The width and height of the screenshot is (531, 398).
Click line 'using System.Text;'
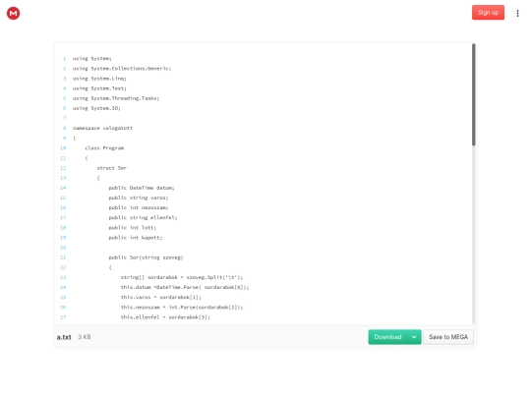[x=99, y=88]
